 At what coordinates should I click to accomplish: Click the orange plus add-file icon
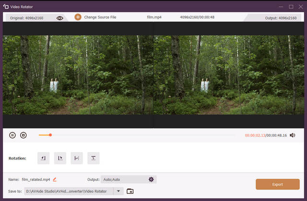(78, 17)
